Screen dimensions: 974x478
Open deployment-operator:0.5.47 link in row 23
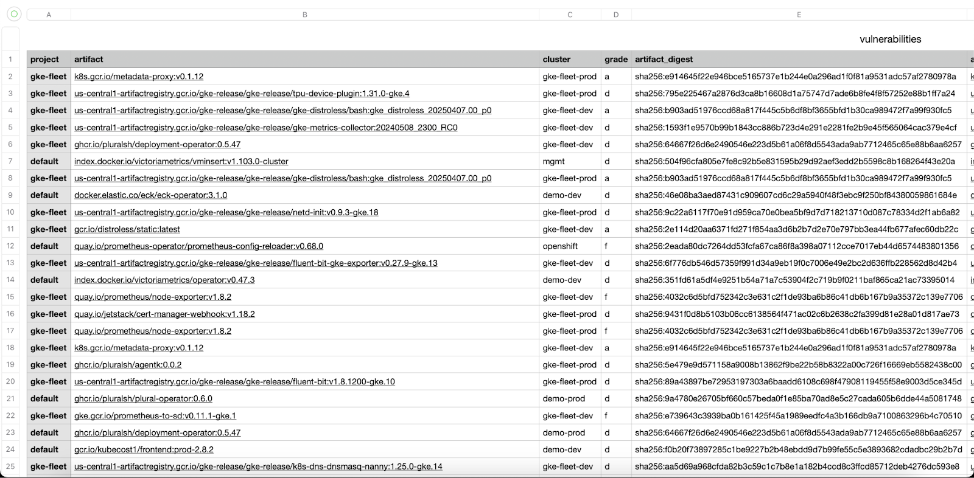point(157,433)
